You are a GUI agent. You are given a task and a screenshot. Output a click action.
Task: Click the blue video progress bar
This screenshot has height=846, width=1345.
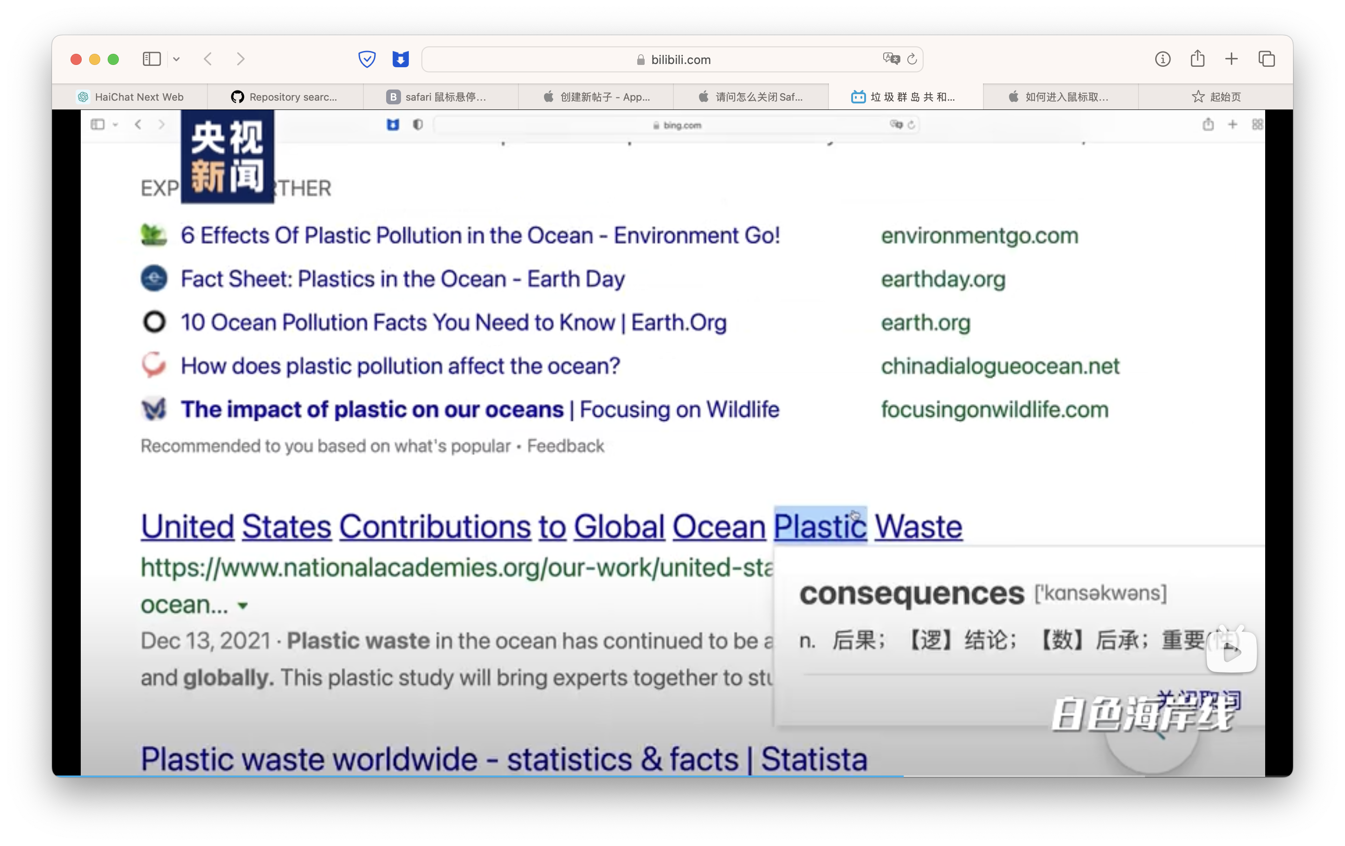[480, 775]
